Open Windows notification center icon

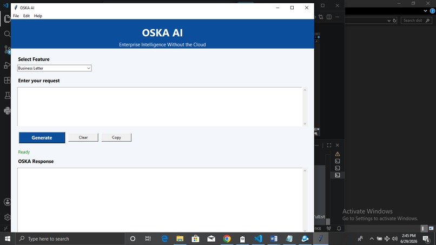[x=426, y=239]
